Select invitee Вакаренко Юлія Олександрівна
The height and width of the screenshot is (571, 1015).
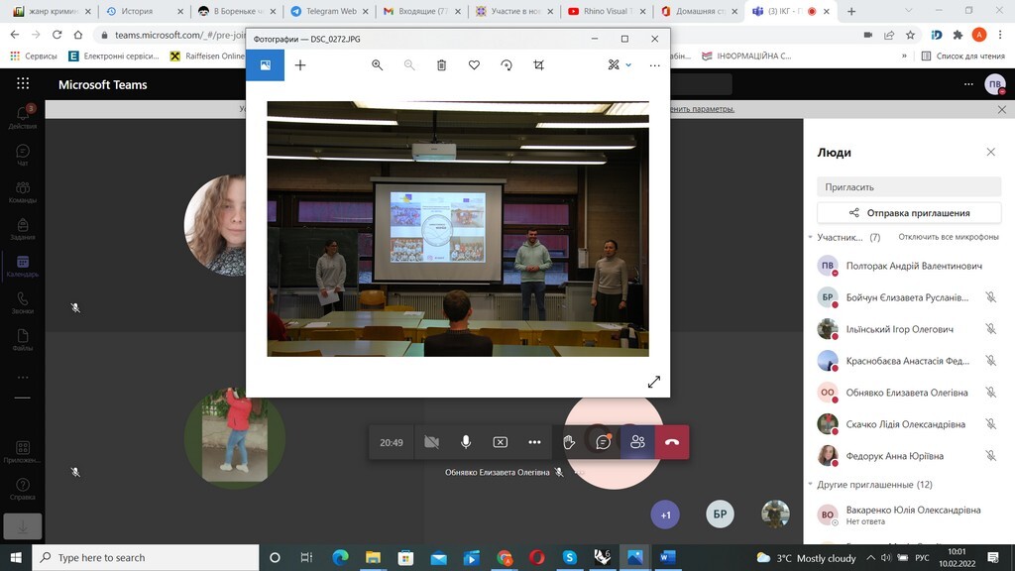tap(909, 514)
